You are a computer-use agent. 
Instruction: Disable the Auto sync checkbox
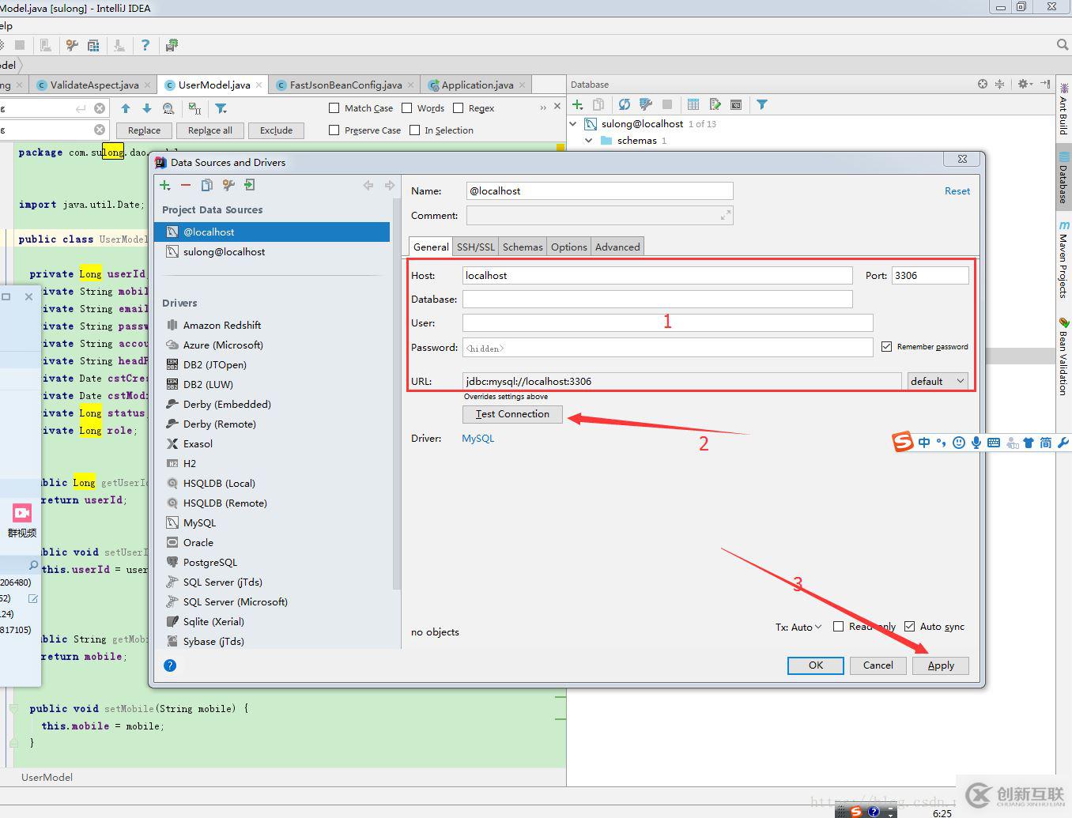(909, 627)
